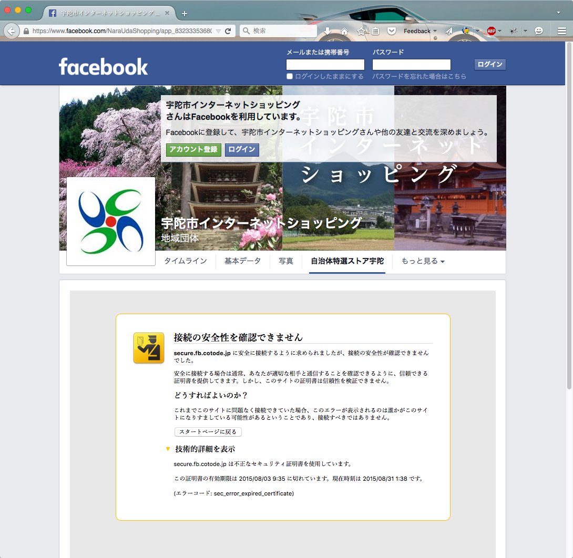
Task: Open dropdown arrow next to bug extension icon
Action: [x=526, y=31]
